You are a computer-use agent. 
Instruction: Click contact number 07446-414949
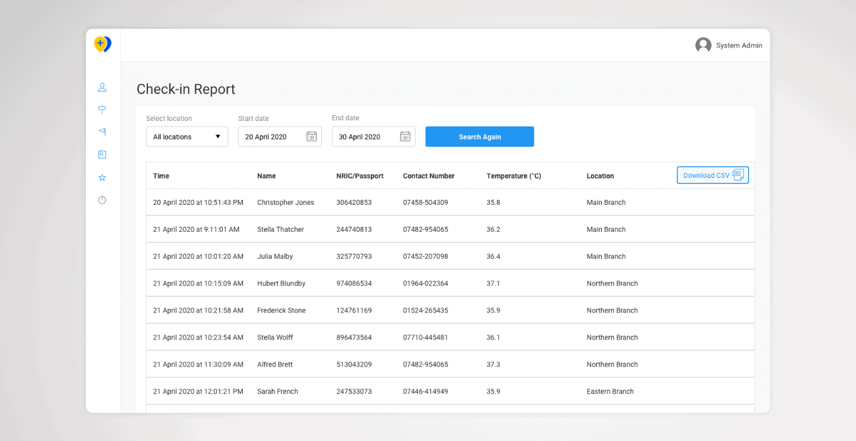425,391
